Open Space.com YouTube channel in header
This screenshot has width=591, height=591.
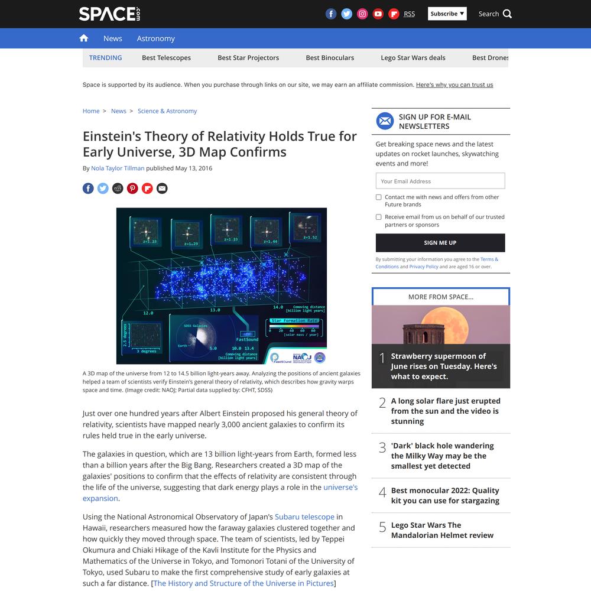pyautogui.click(x=378, y=14)
